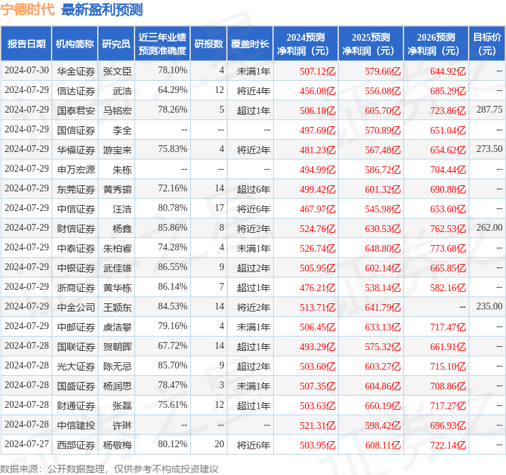
Task: Select 光大证券 institution cell
Action: (76, 366)
